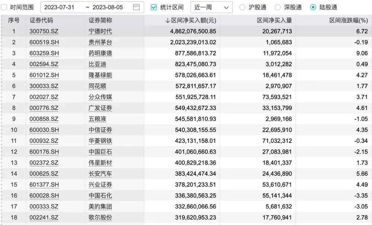Open stock code 000625.SZ link
The image size is (372, 225).
44,174
